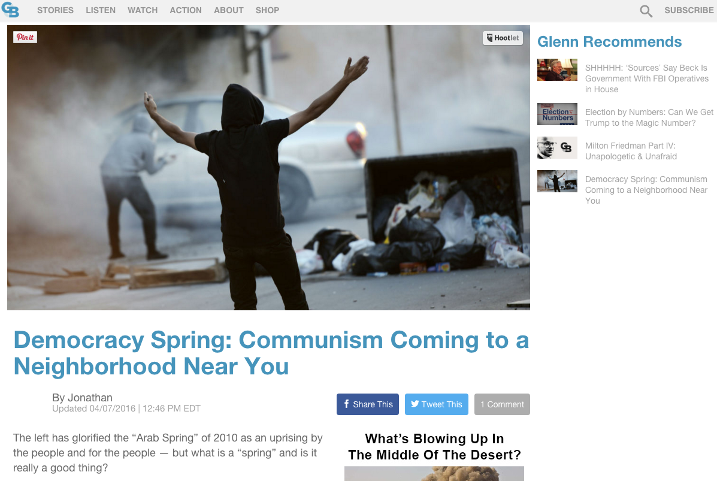This screenshot has width=717, height=481.
Task: Open the Stories menu
Action: click(x=55, y=10)
